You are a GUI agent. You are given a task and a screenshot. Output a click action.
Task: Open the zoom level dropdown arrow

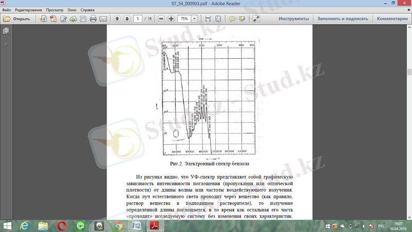click(x=195, y=19)
